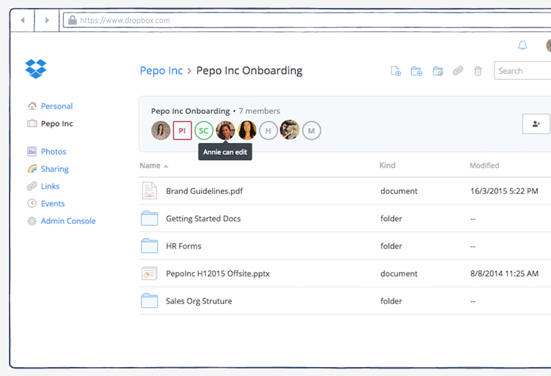Click the add member button
Viewport: 551px width, 376px height.
[x=536, y=124]
